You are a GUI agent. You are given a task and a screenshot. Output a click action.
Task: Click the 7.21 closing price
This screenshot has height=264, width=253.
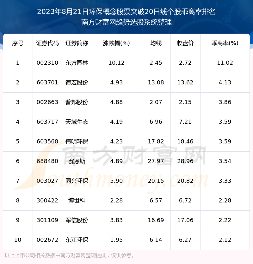(x=185, y=122)
